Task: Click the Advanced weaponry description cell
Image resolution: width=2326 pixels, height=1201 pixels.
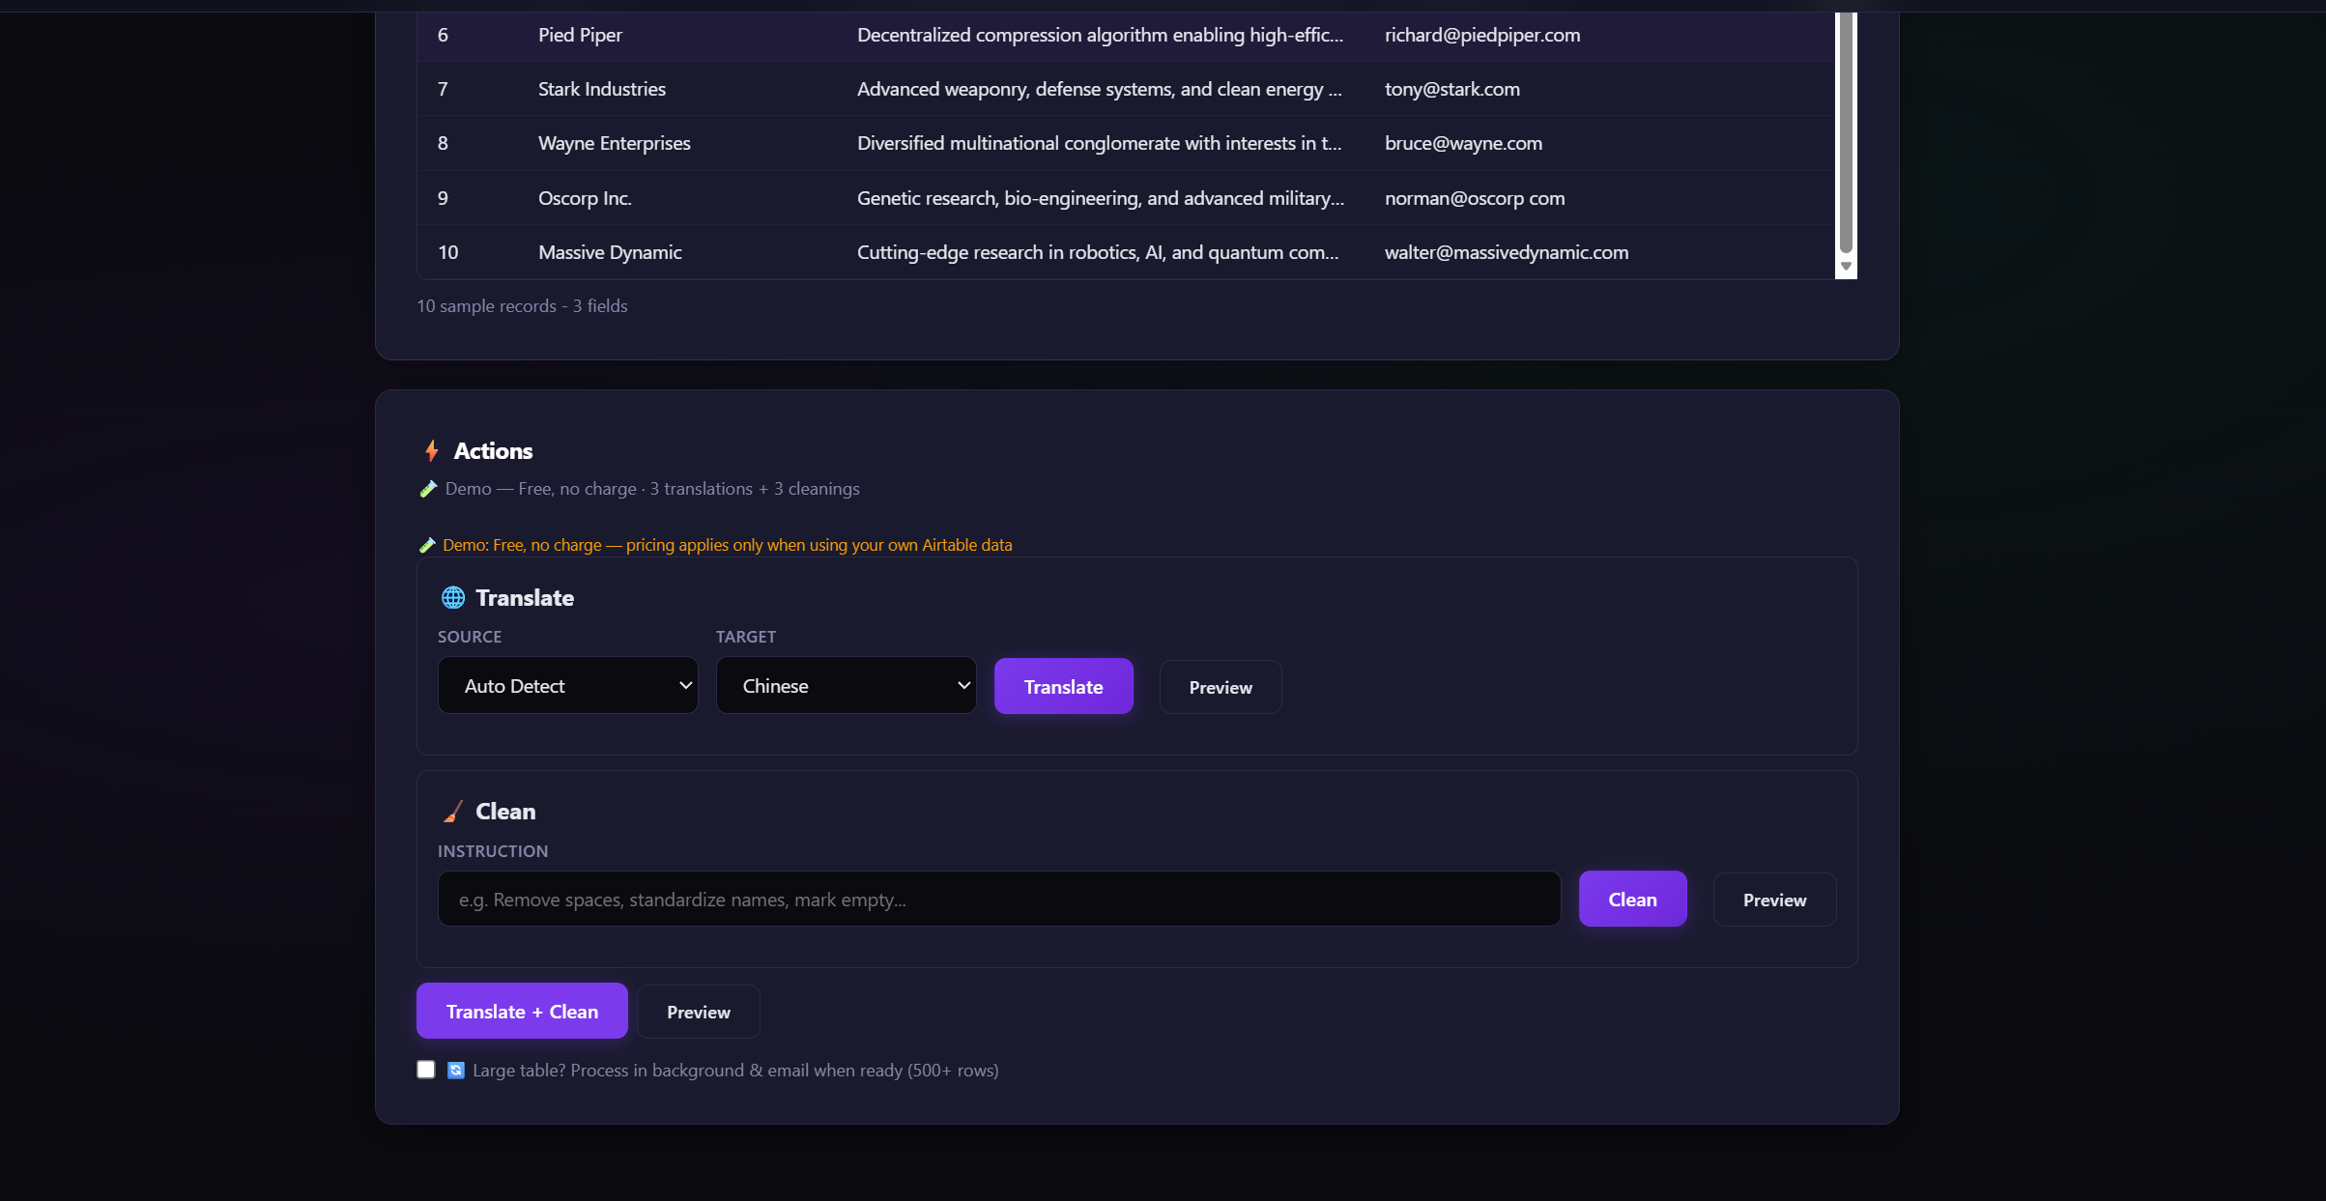Action: [x=1100, y=89]
